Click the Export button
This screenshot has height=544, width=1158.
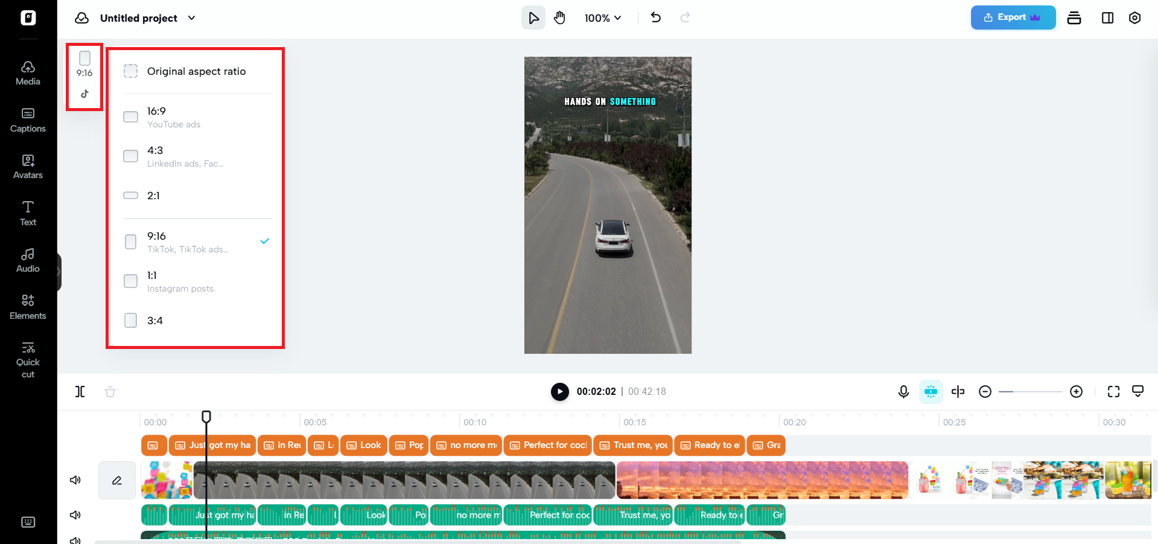1013,18
